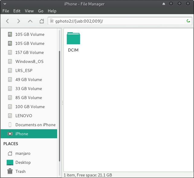Open the Desktop place in sidebar
Viewport: 194px width, 178px height.
[x=29, y=162]
